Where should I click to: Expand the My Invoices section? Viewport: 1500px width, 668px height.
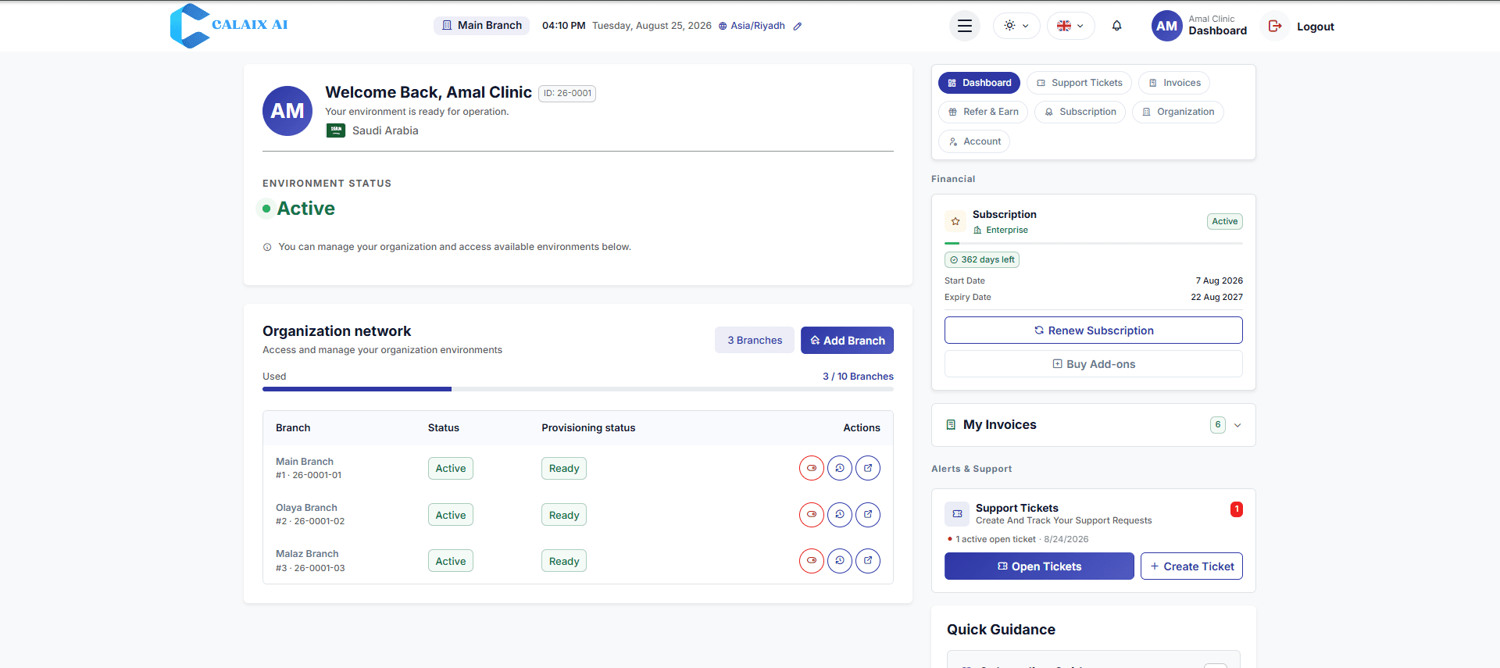coord(1237,425)
